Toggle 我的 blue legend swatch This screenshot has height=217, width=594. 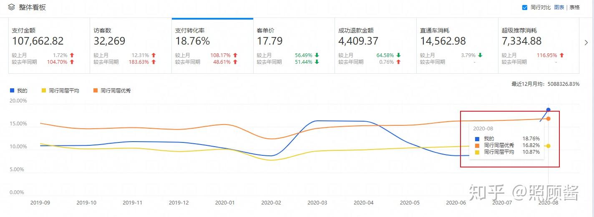(x=12, y=90)
